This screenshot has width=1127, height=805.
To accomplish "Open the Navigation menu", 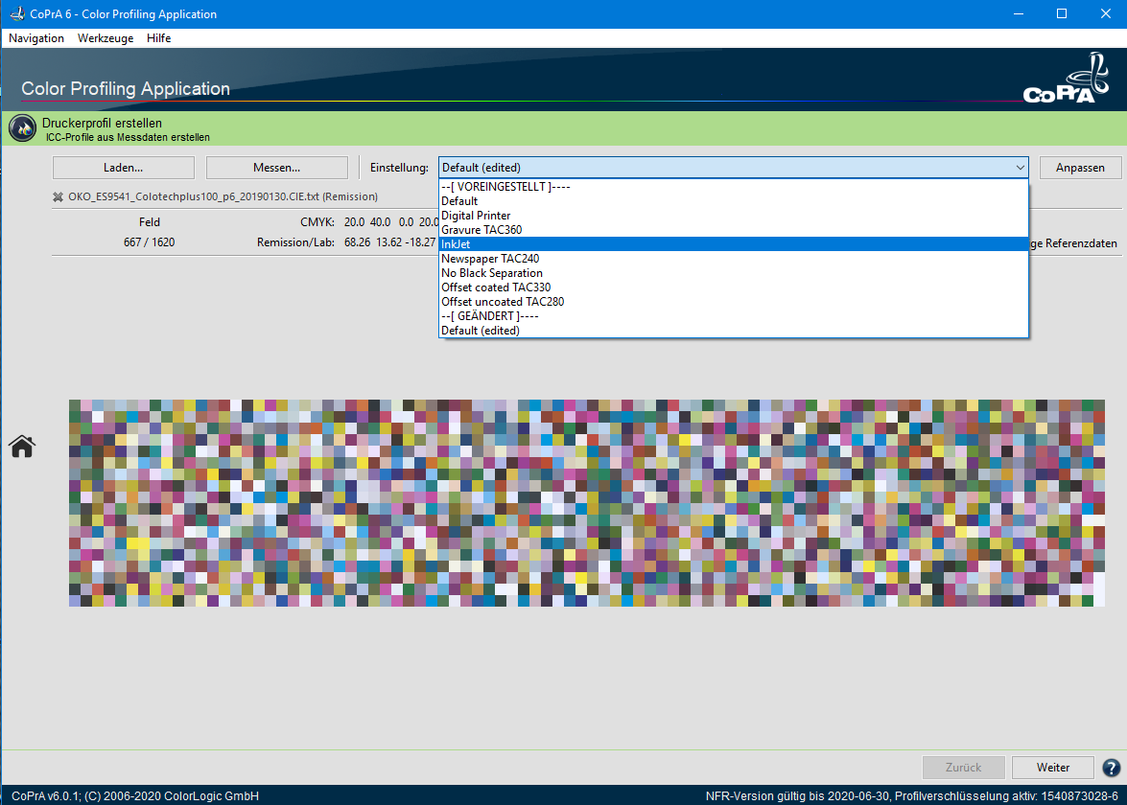I will [x=36, y=38].
